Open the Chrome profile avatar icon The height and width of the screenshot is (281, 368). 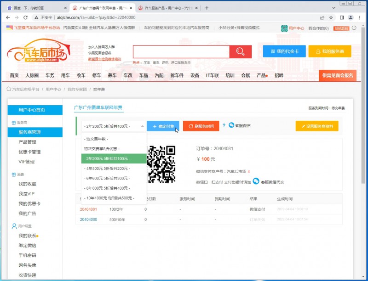351,17
